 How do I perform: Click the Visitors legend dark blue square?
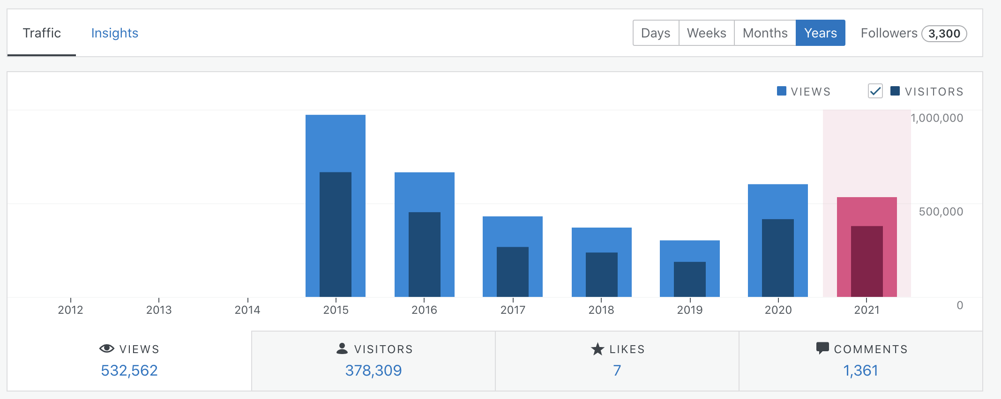(x=895, y=91)
